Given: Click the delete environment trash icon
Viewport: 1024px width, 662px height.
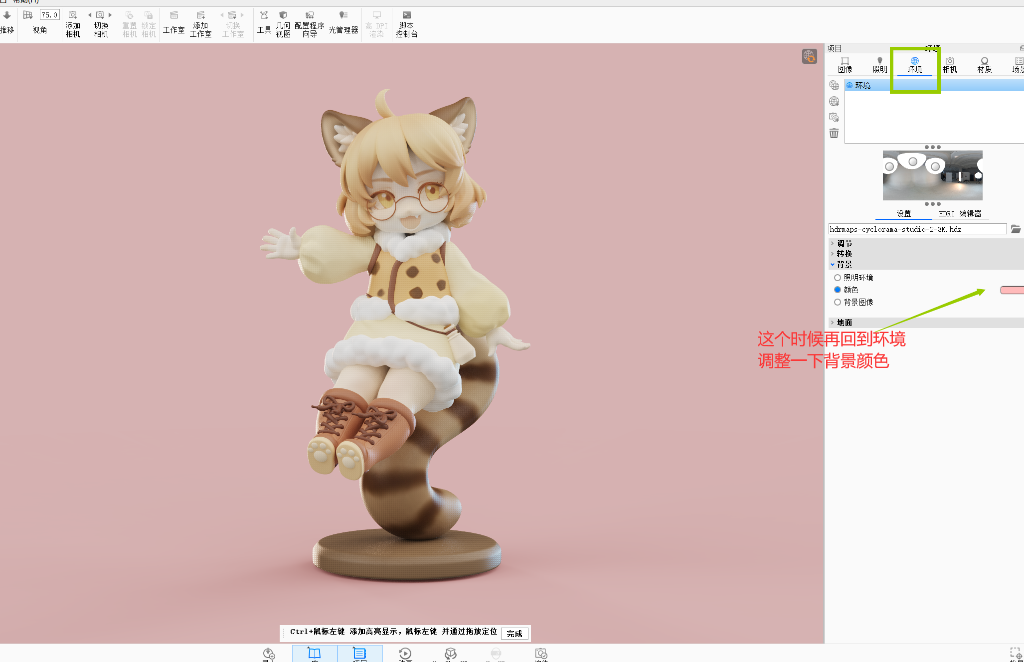Looking at the screenshot, I should pyautogui.click(x=834, y=133).
